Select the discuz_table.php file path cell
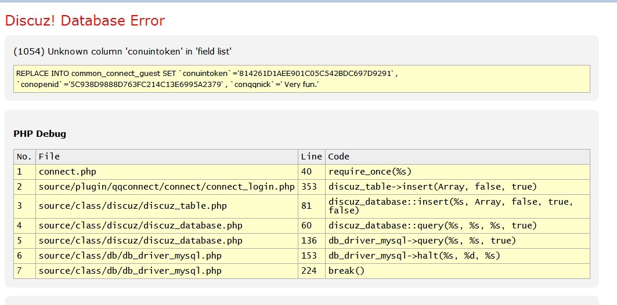Screen dimensions: 617x305 pos(132,206)
